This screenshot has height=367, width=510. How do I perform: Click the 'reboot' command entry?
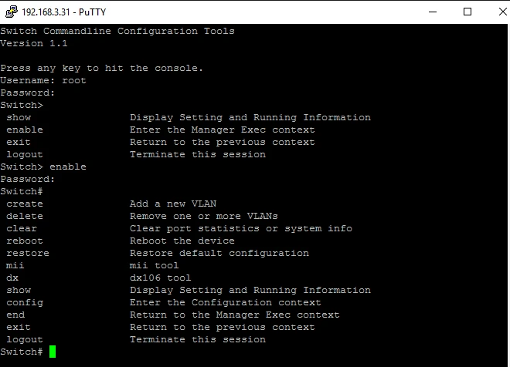coord(25,241)
